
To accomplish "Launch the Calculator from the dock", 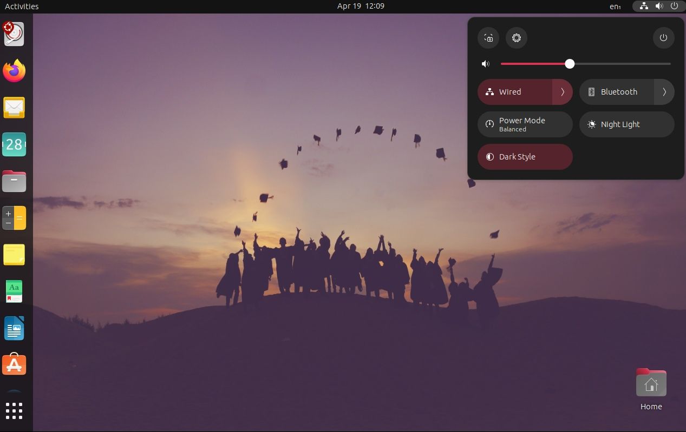I will pos(14,217).
